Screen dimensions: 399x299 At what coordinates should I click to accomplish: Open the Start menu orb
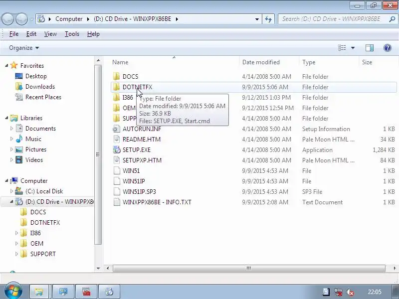(x=13, y=291)
